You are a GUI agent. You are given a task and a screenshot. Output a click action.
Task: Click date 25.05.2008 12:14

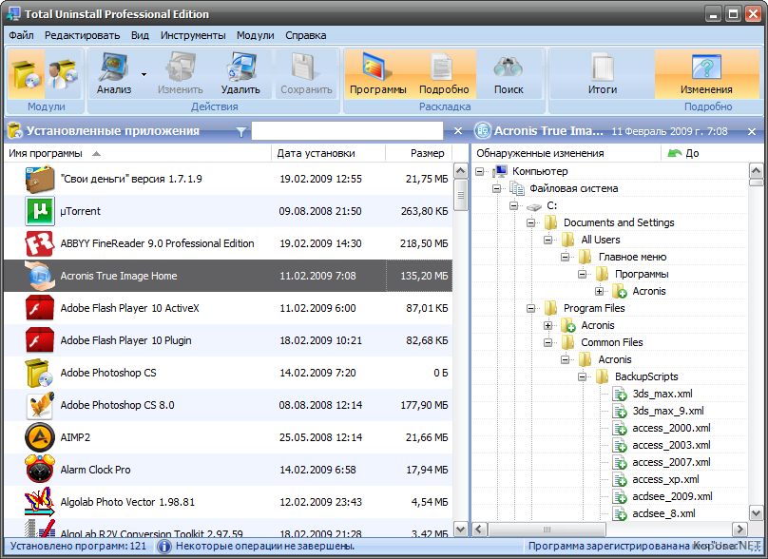click(321, 437)
